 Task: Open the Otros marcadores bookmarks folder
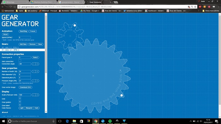[x=211, y=11]
